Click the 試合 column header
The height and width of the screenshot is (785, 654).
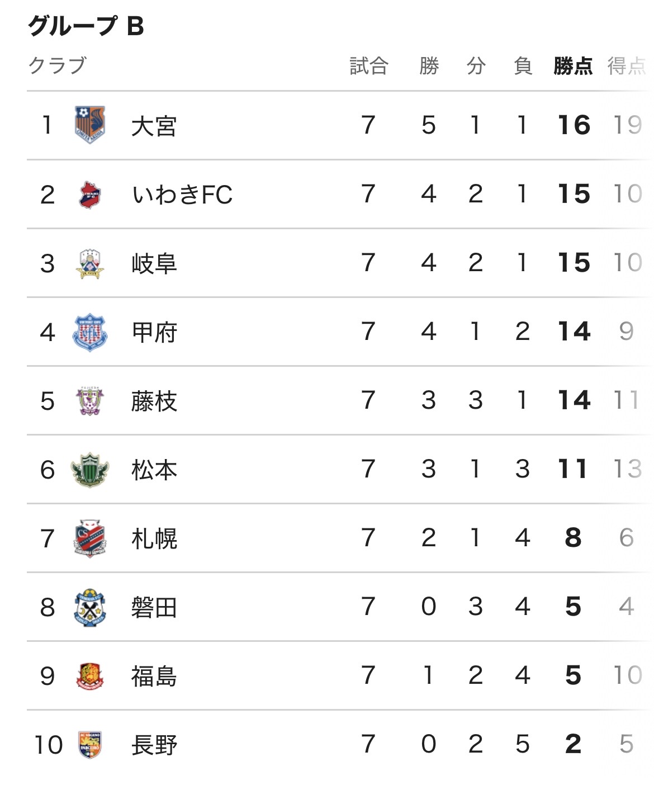pos(368,66)
